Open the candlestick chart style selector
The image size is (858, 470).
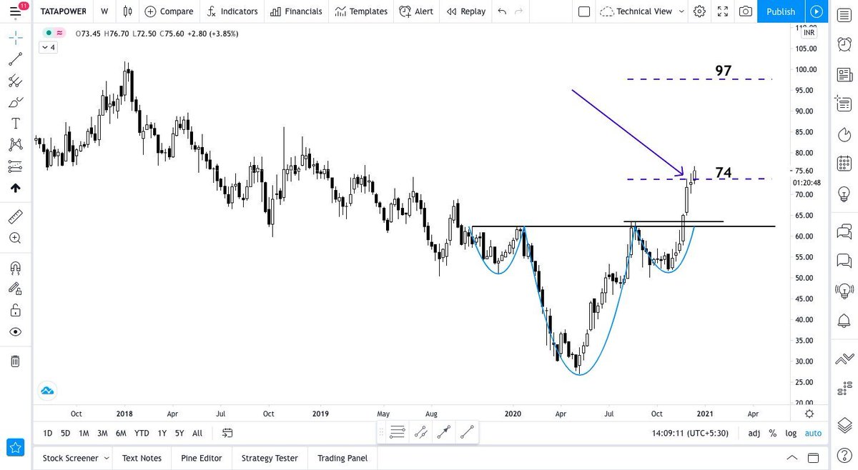(x=128, y=11)
